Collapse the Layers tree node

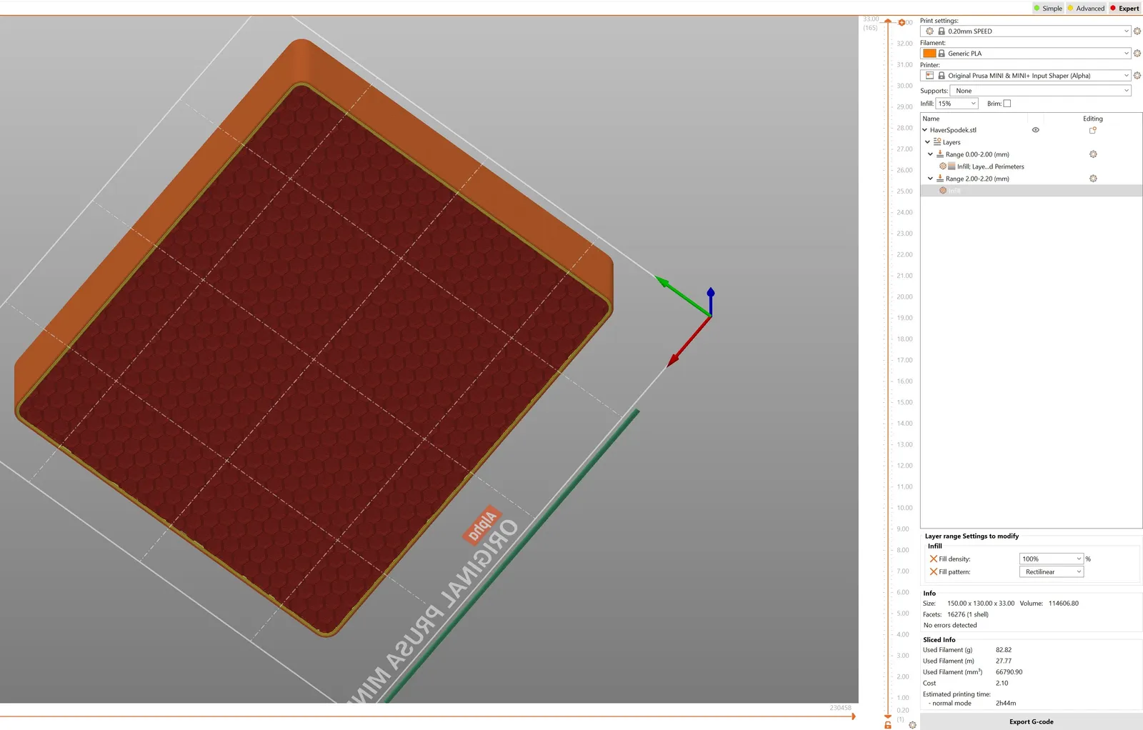pos(927,142)
